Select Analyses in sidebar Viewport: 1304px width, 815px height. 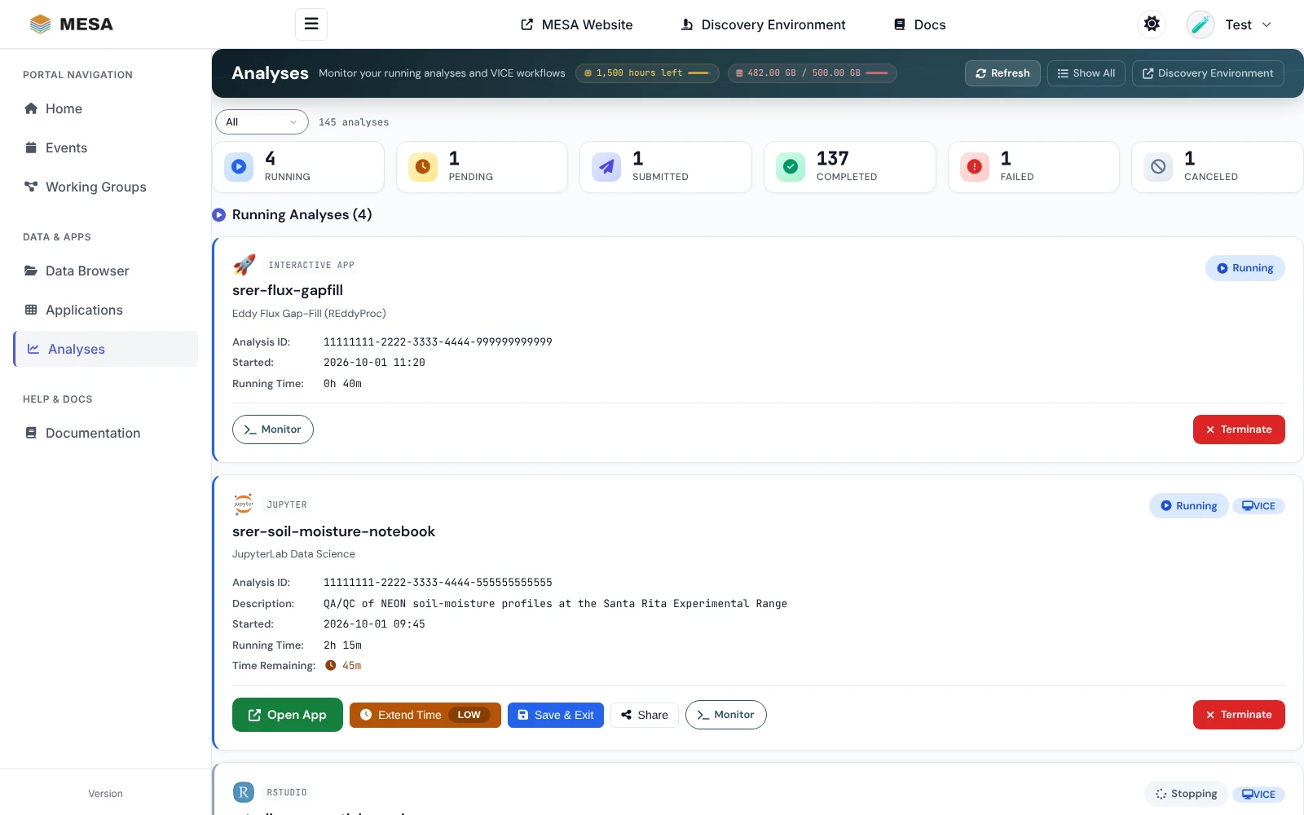(106, 349)
